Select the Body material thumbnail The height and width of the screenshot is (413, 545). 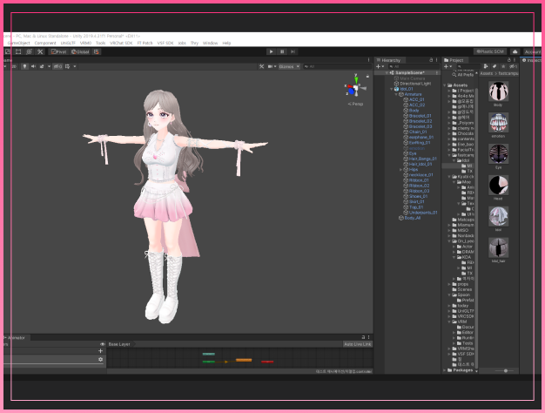(499, 91)
